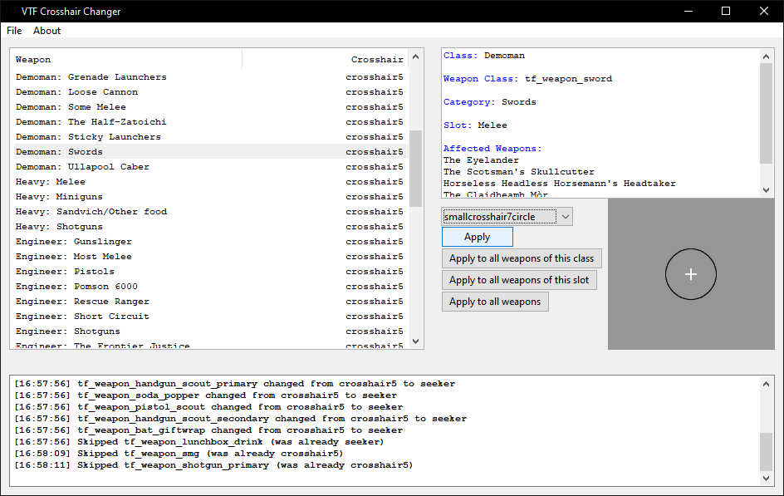Click log line about tf_weapon_bat_giftwrap
This screenshot has width=784, height=496.
click(208, 430)
